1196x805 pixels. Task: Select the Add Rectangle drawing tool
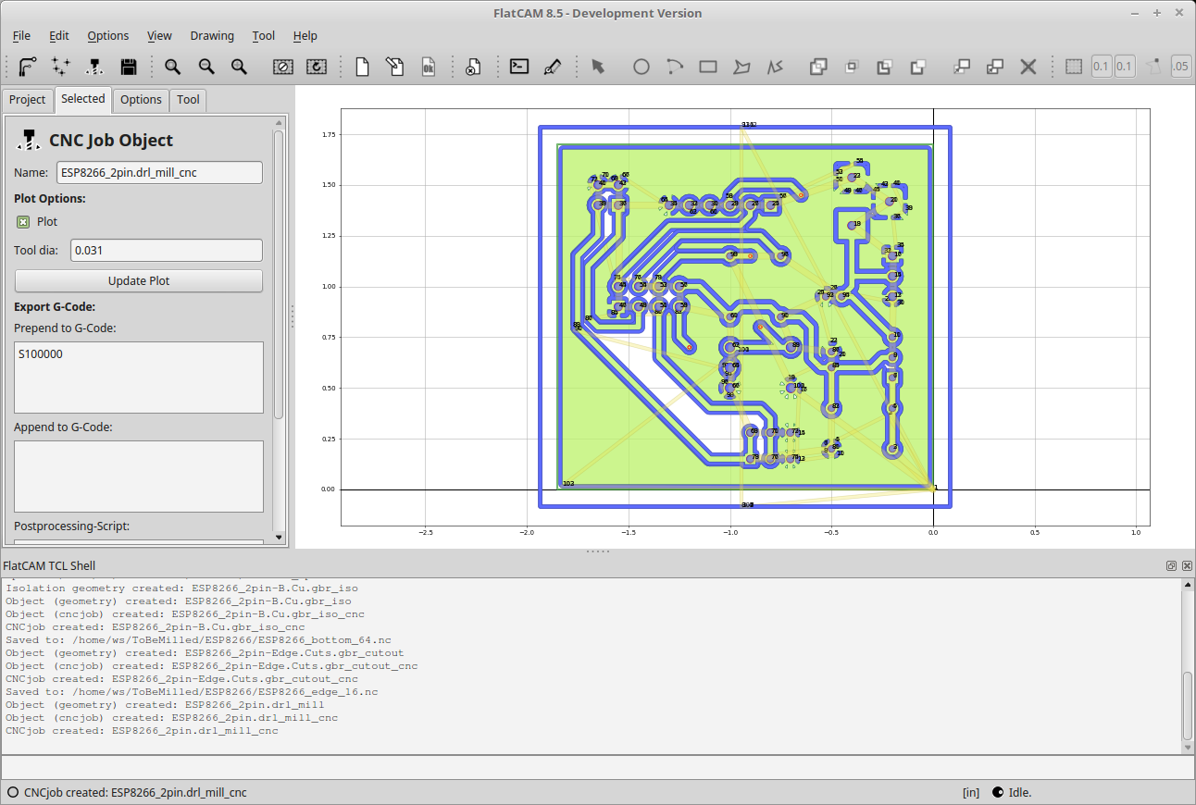[x=708, y=67]
